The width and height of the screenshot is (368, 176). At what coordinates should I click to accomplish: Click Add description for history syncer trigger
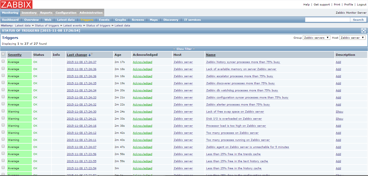[338, 62]
